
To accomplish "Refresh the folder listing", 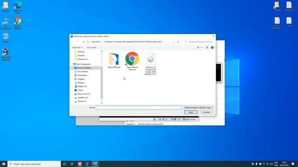I will point(178,42).
